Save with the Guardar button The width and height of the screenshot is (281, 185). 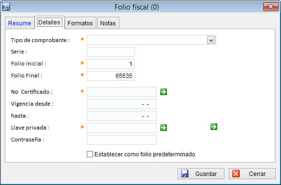(201, 174)
